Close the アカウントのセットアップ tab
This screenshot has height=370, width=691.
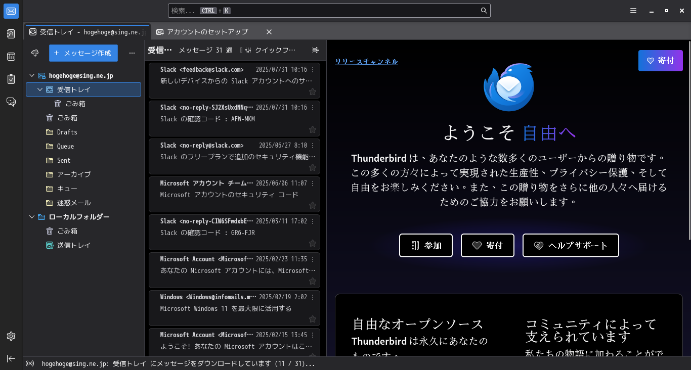(269, 32)
